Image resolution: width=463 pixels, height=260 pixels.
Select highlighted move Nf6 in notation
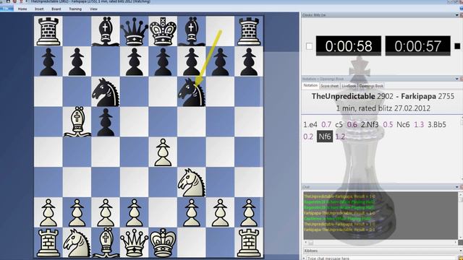pos(325,136)
